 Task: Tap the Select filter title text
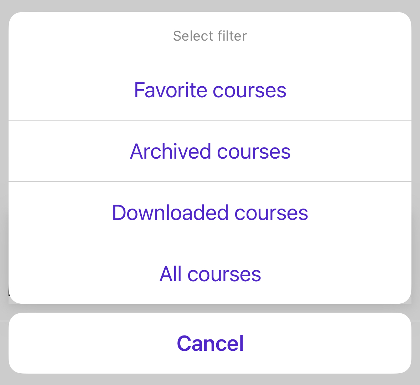(210, 36)
